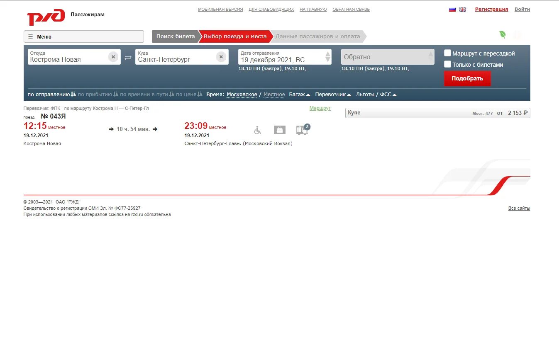Pick 19.10 ВТ under Обратно

coord(398,69)
